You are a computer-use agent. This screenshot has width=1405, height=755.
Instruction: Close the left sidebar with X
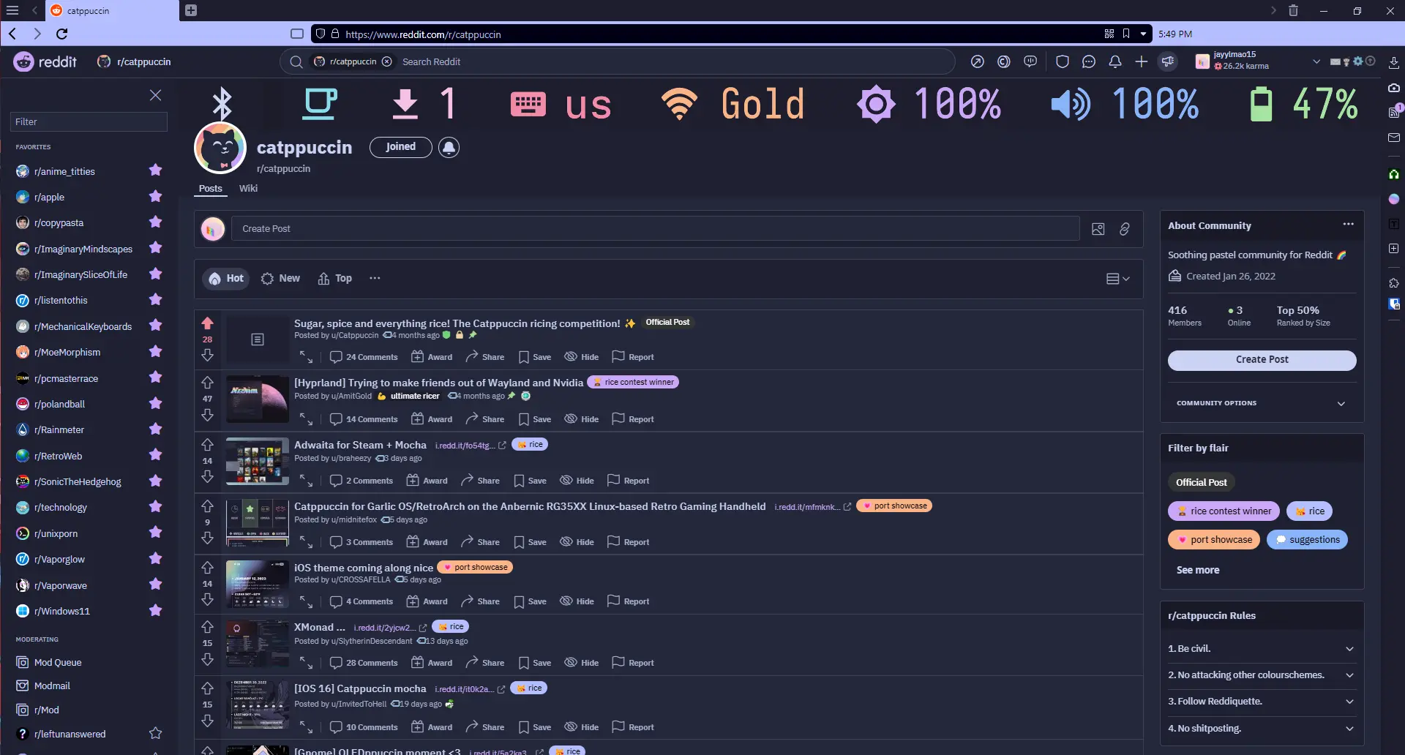(155, 95)
